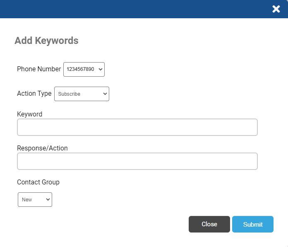Click the chevron arrow beside New
This screenshot has width=288, height=247.
pos(48,200)
